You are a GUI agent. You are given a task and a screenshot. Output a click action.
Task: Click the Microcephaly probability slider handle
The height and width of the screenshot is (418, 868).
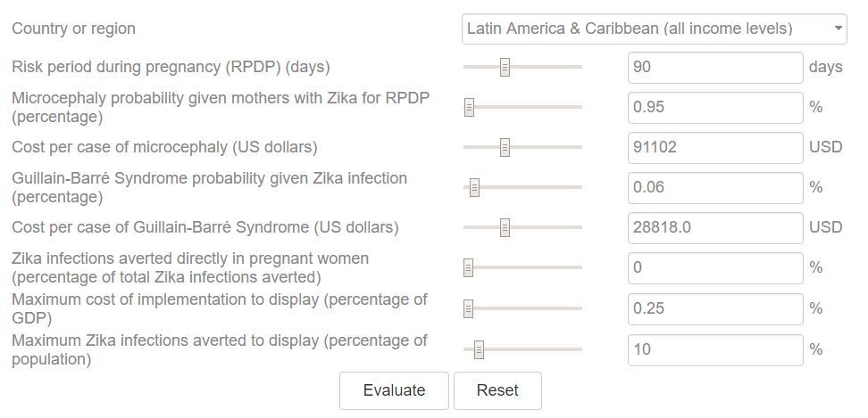click(x=469, y=107)
